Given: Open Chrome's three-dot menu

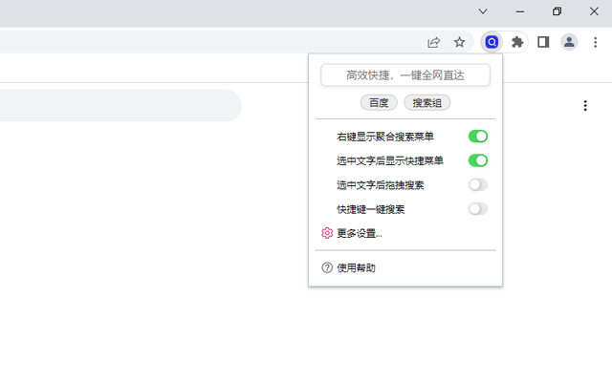Looking at the screenshot, I should [x=595, y=42].
